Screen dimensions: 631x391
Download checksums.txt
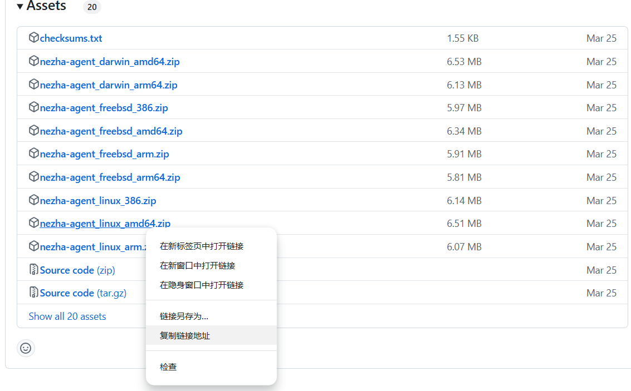(x=71, y=38)
